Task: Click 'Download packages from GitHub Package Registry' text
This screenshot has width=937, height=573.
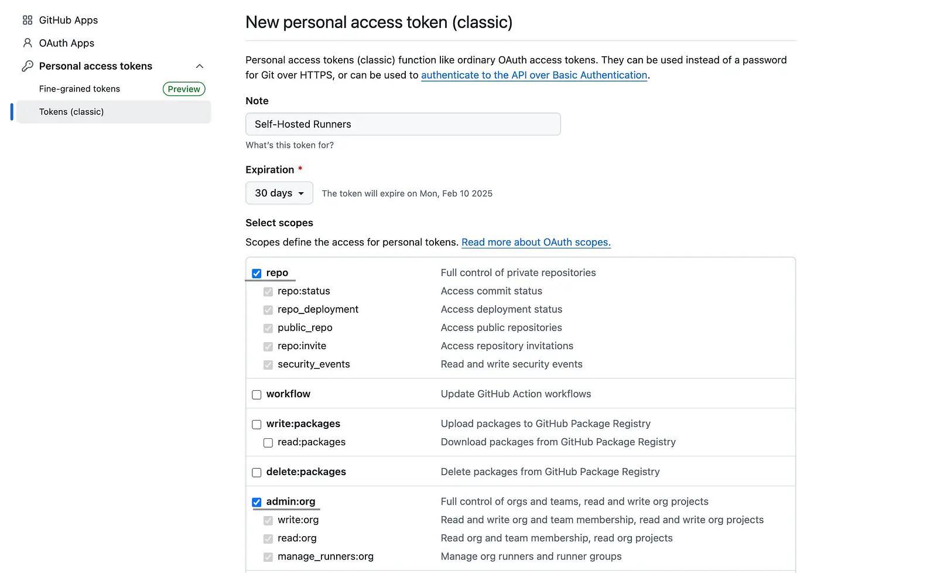Action: point(558,442)
